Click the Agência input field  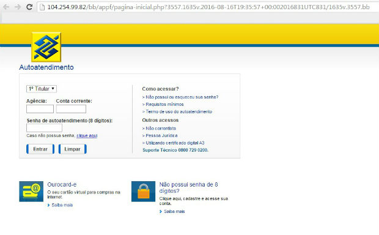point(40,109)
